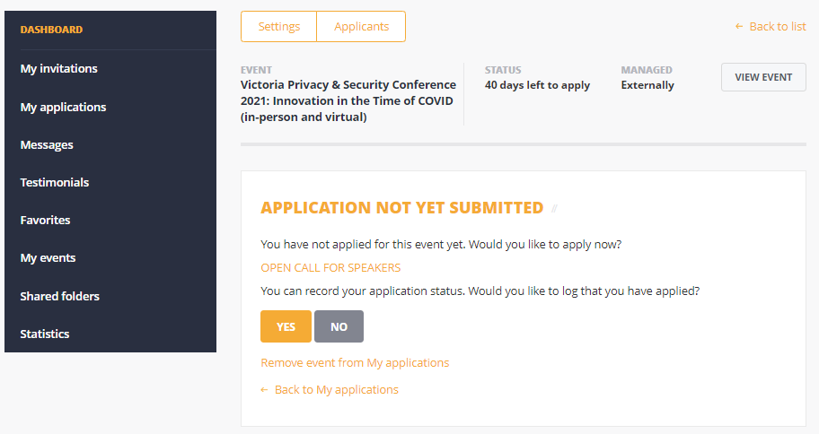Open the Favorites section

tap(45, 220)
